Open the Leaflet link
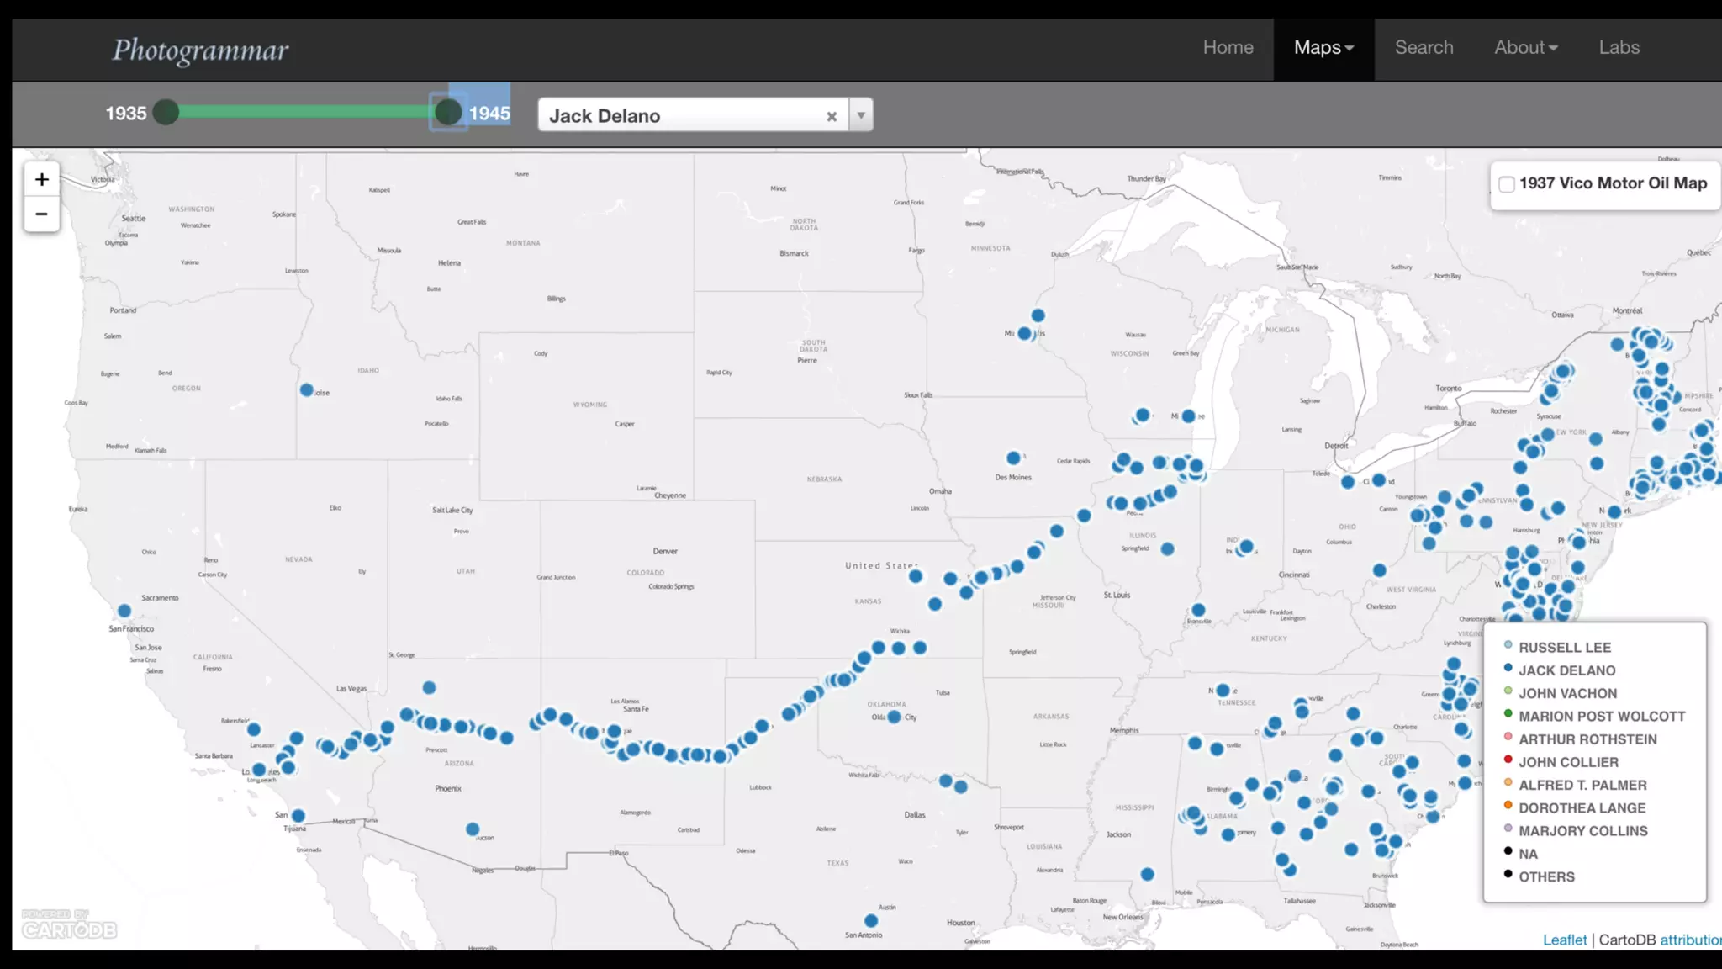This screenshot has height=969, width=1722. coord(1564,940)
